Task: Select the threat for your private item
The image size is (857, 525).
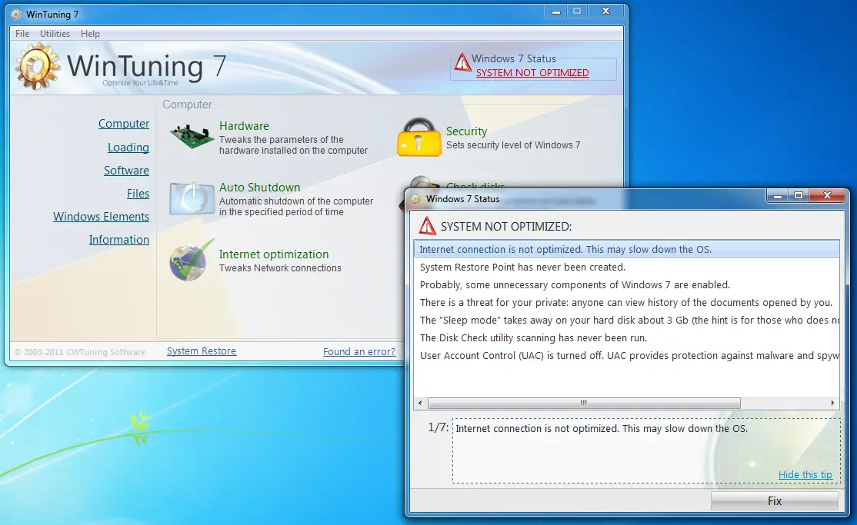Action: coord(626,302)
